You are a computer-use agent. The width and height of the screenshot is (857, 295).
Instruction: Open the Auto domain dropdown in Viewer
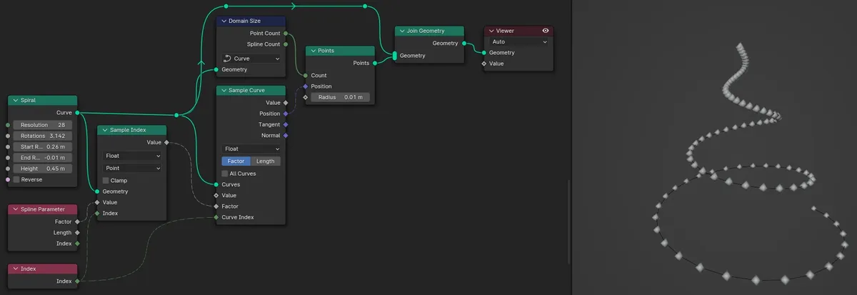click(x=518, y=41)
